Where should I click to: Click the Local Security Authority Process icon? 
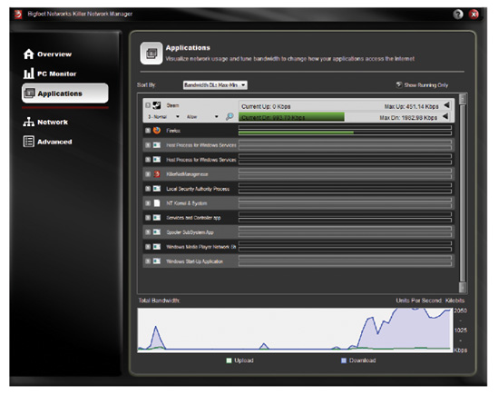point(157,189)
